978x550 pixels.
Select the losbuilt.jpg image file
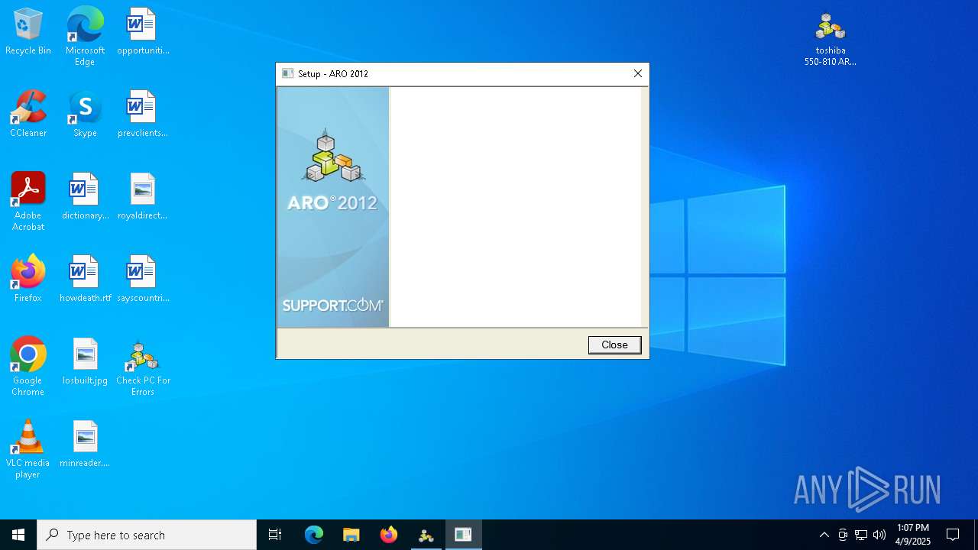point(85,362)
